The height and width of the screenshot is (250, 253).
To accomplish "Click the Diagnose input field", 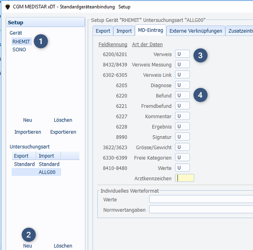I will click(183, 85).
